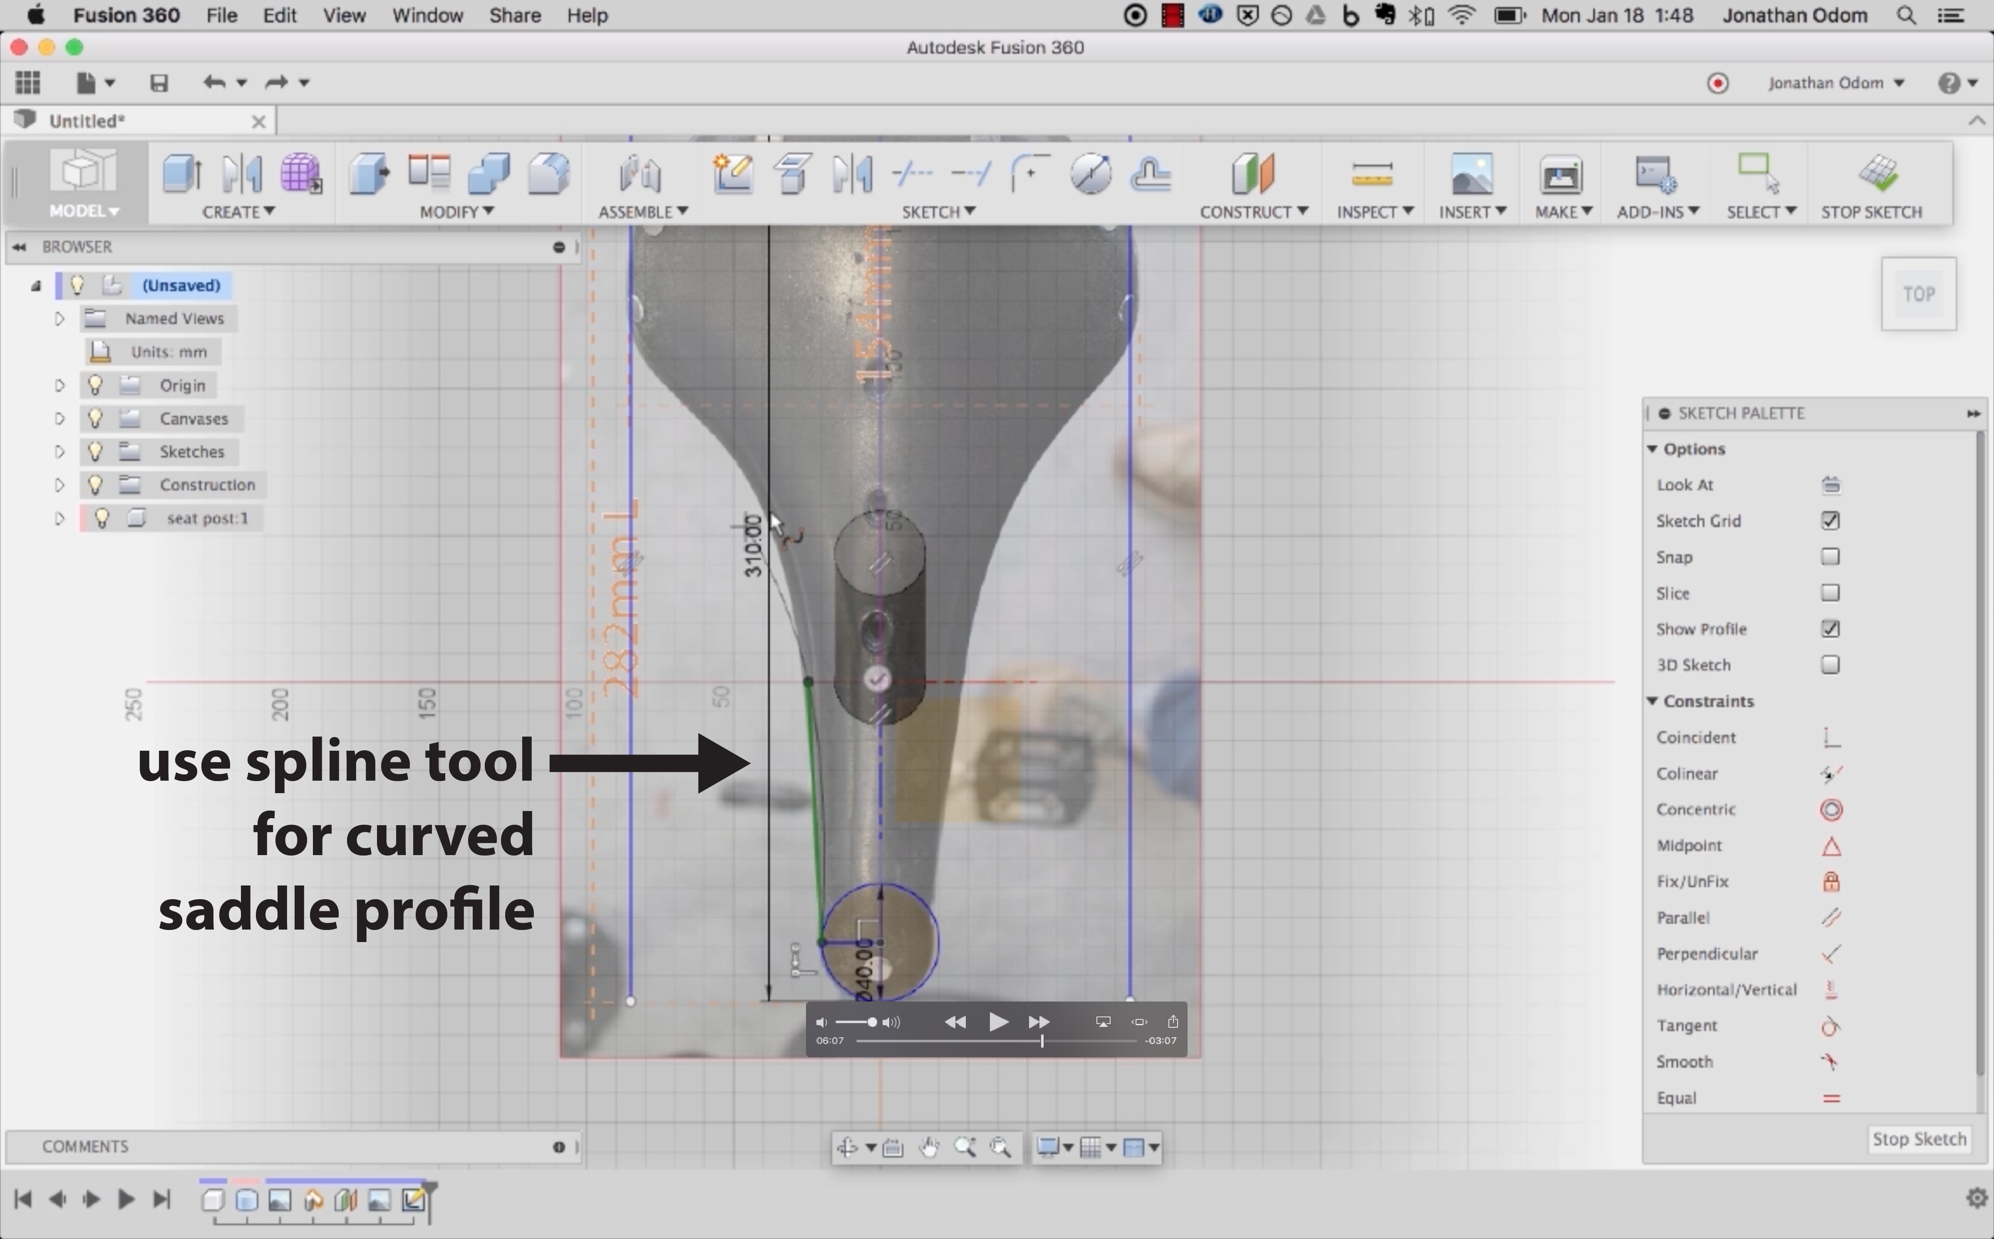The height and width of the screenshot is (1239, 1994).
Task: Open the Window menu in menu bar
Action: coord(427,15)
